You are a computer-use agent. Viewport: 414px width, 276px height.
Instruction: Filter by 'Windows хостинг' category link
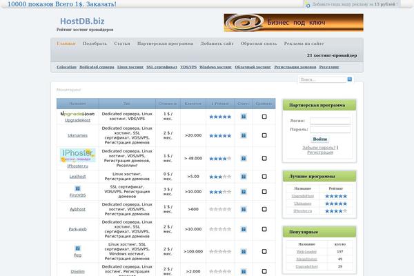click(216, 67)
